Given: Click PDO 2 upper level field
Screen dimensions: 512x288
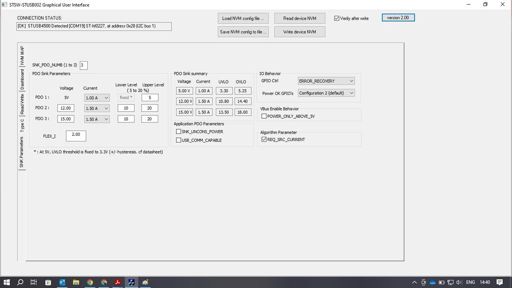Looking at the screenshot, I should pyautogui.click(x=150, y=108).
